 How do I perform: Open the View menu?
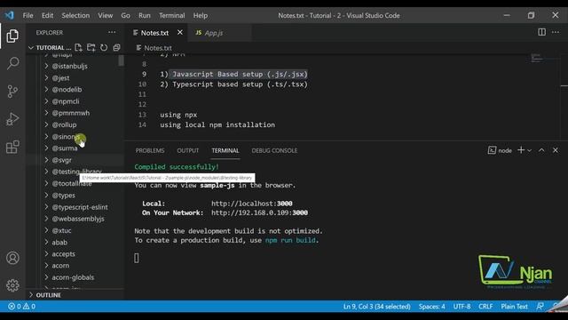(105, 16)
